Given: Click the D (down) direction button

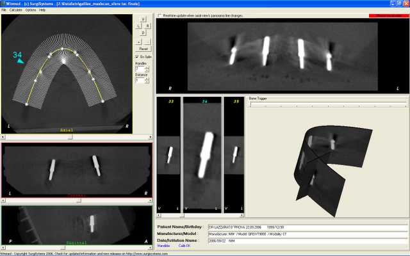Looking at the screenshot, I should (x=143, y=33).
